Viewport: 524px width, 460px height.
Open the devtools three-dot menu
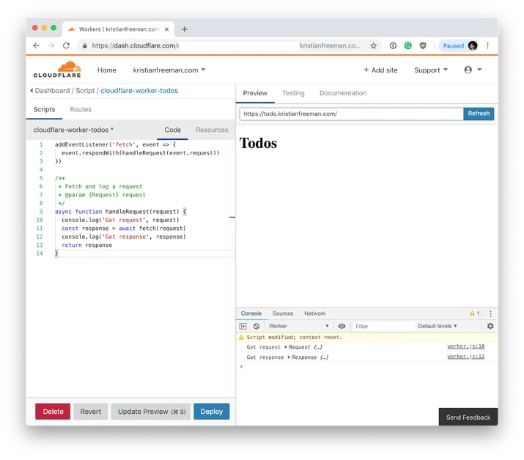(x=490, y=314)
